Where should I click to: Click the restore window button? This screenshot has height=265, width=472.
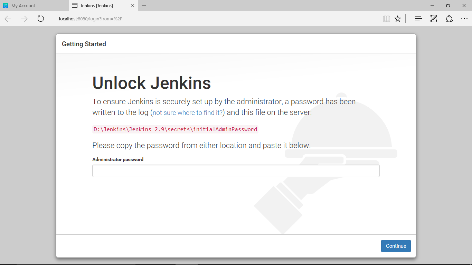pyautogui.click(x=448, y=6)
